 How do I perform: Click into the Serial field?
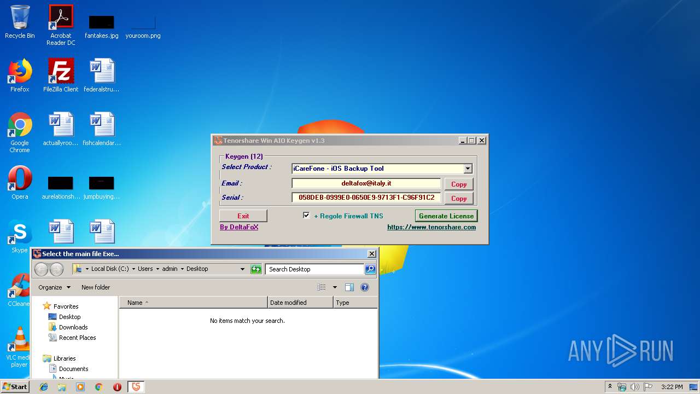pos(366,198)
